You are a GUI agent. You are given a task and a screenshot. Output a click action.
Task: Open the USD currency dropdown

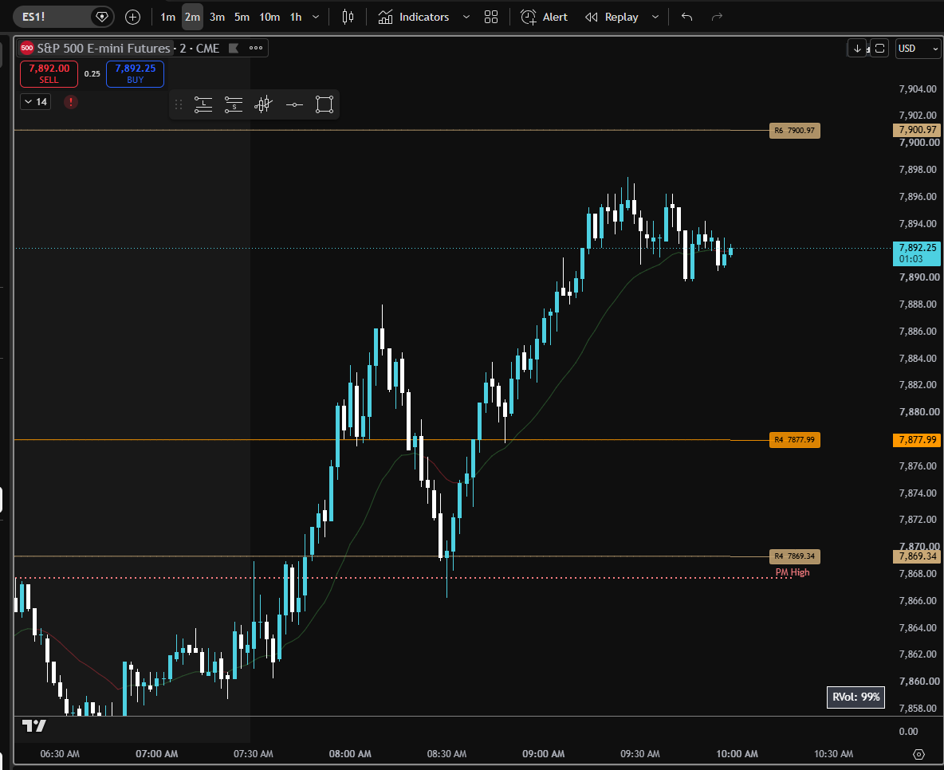[918, 48]
